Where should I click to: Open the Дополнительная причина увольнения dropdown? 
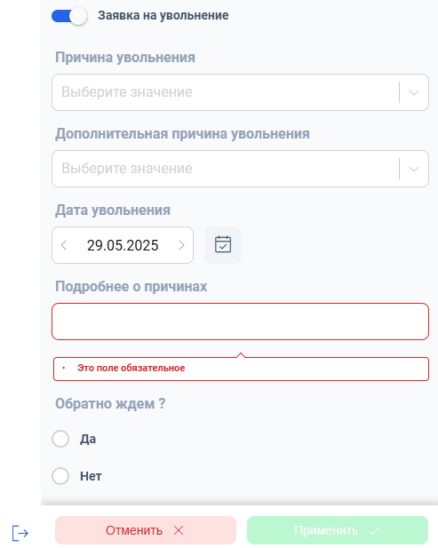(240, 169)
